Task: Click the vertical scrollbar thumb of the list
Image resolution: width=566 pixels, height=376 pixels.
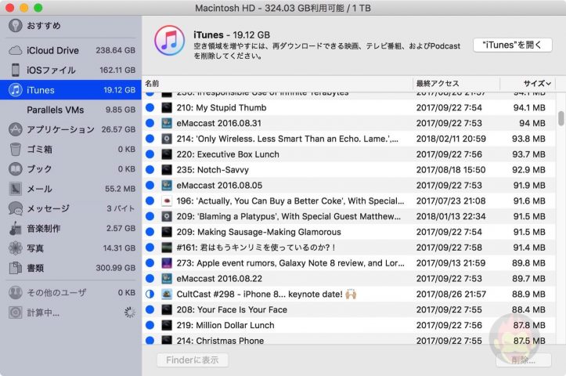Action: (561, 118)
